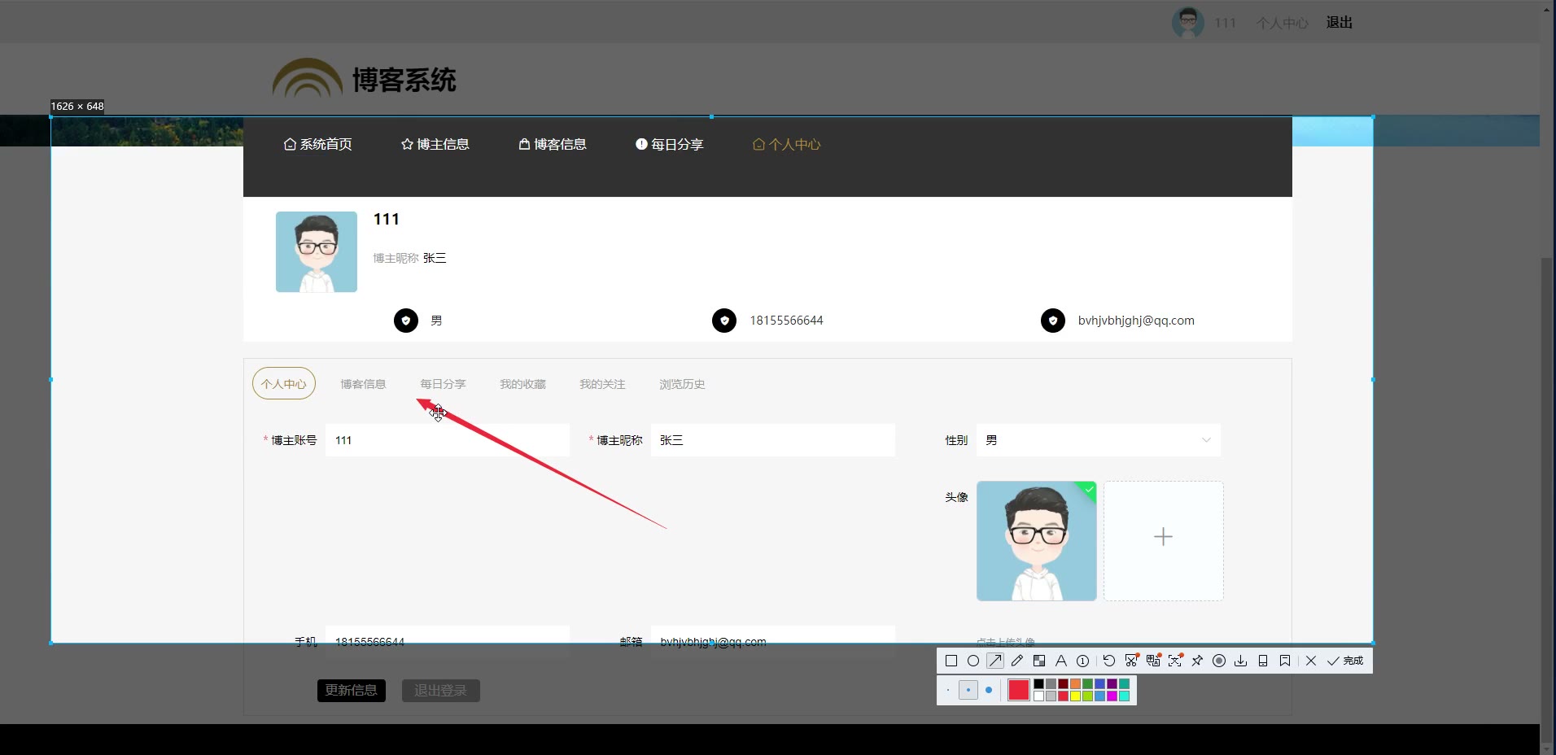Select the uploaded avatar thumbnail in form

[1037, 541]
